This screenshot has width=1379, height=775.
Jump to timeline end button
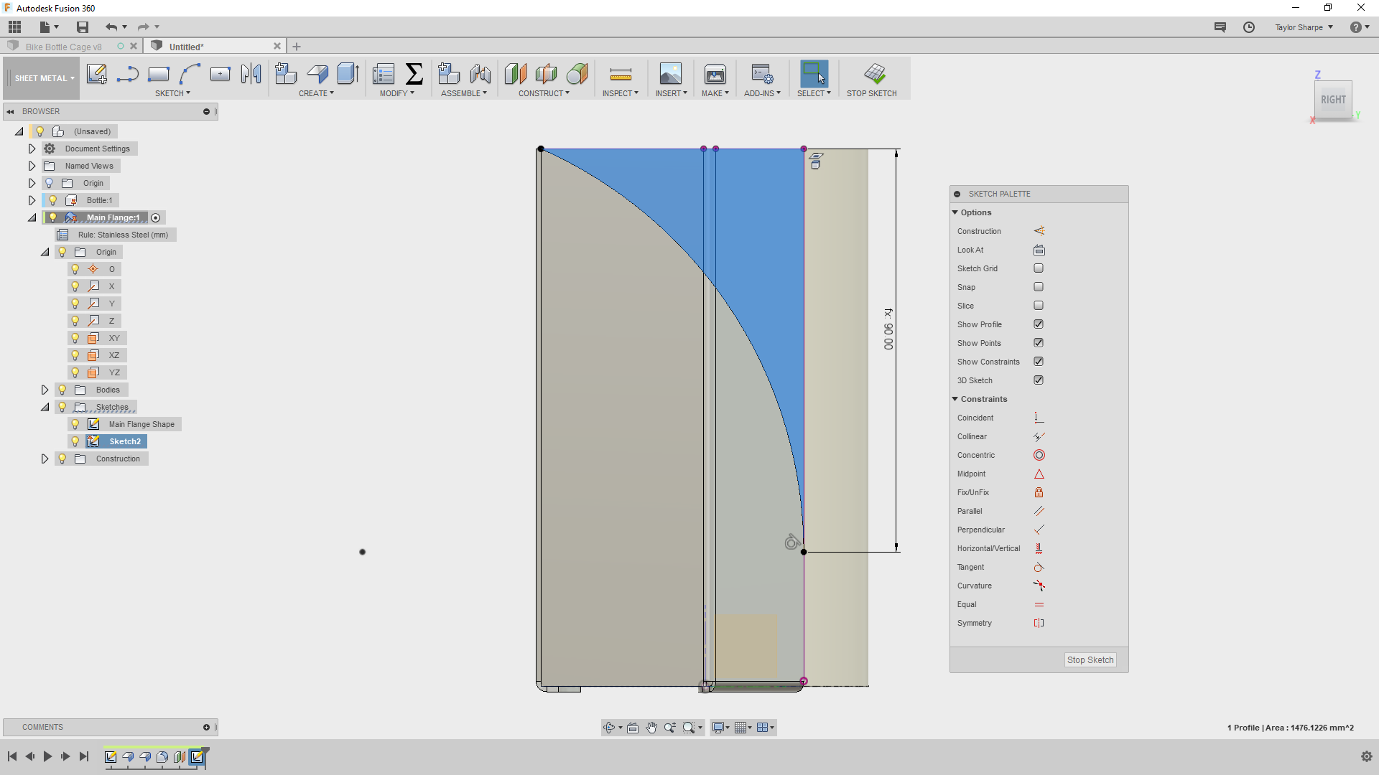pyautogui.click(x=84, y=756)
